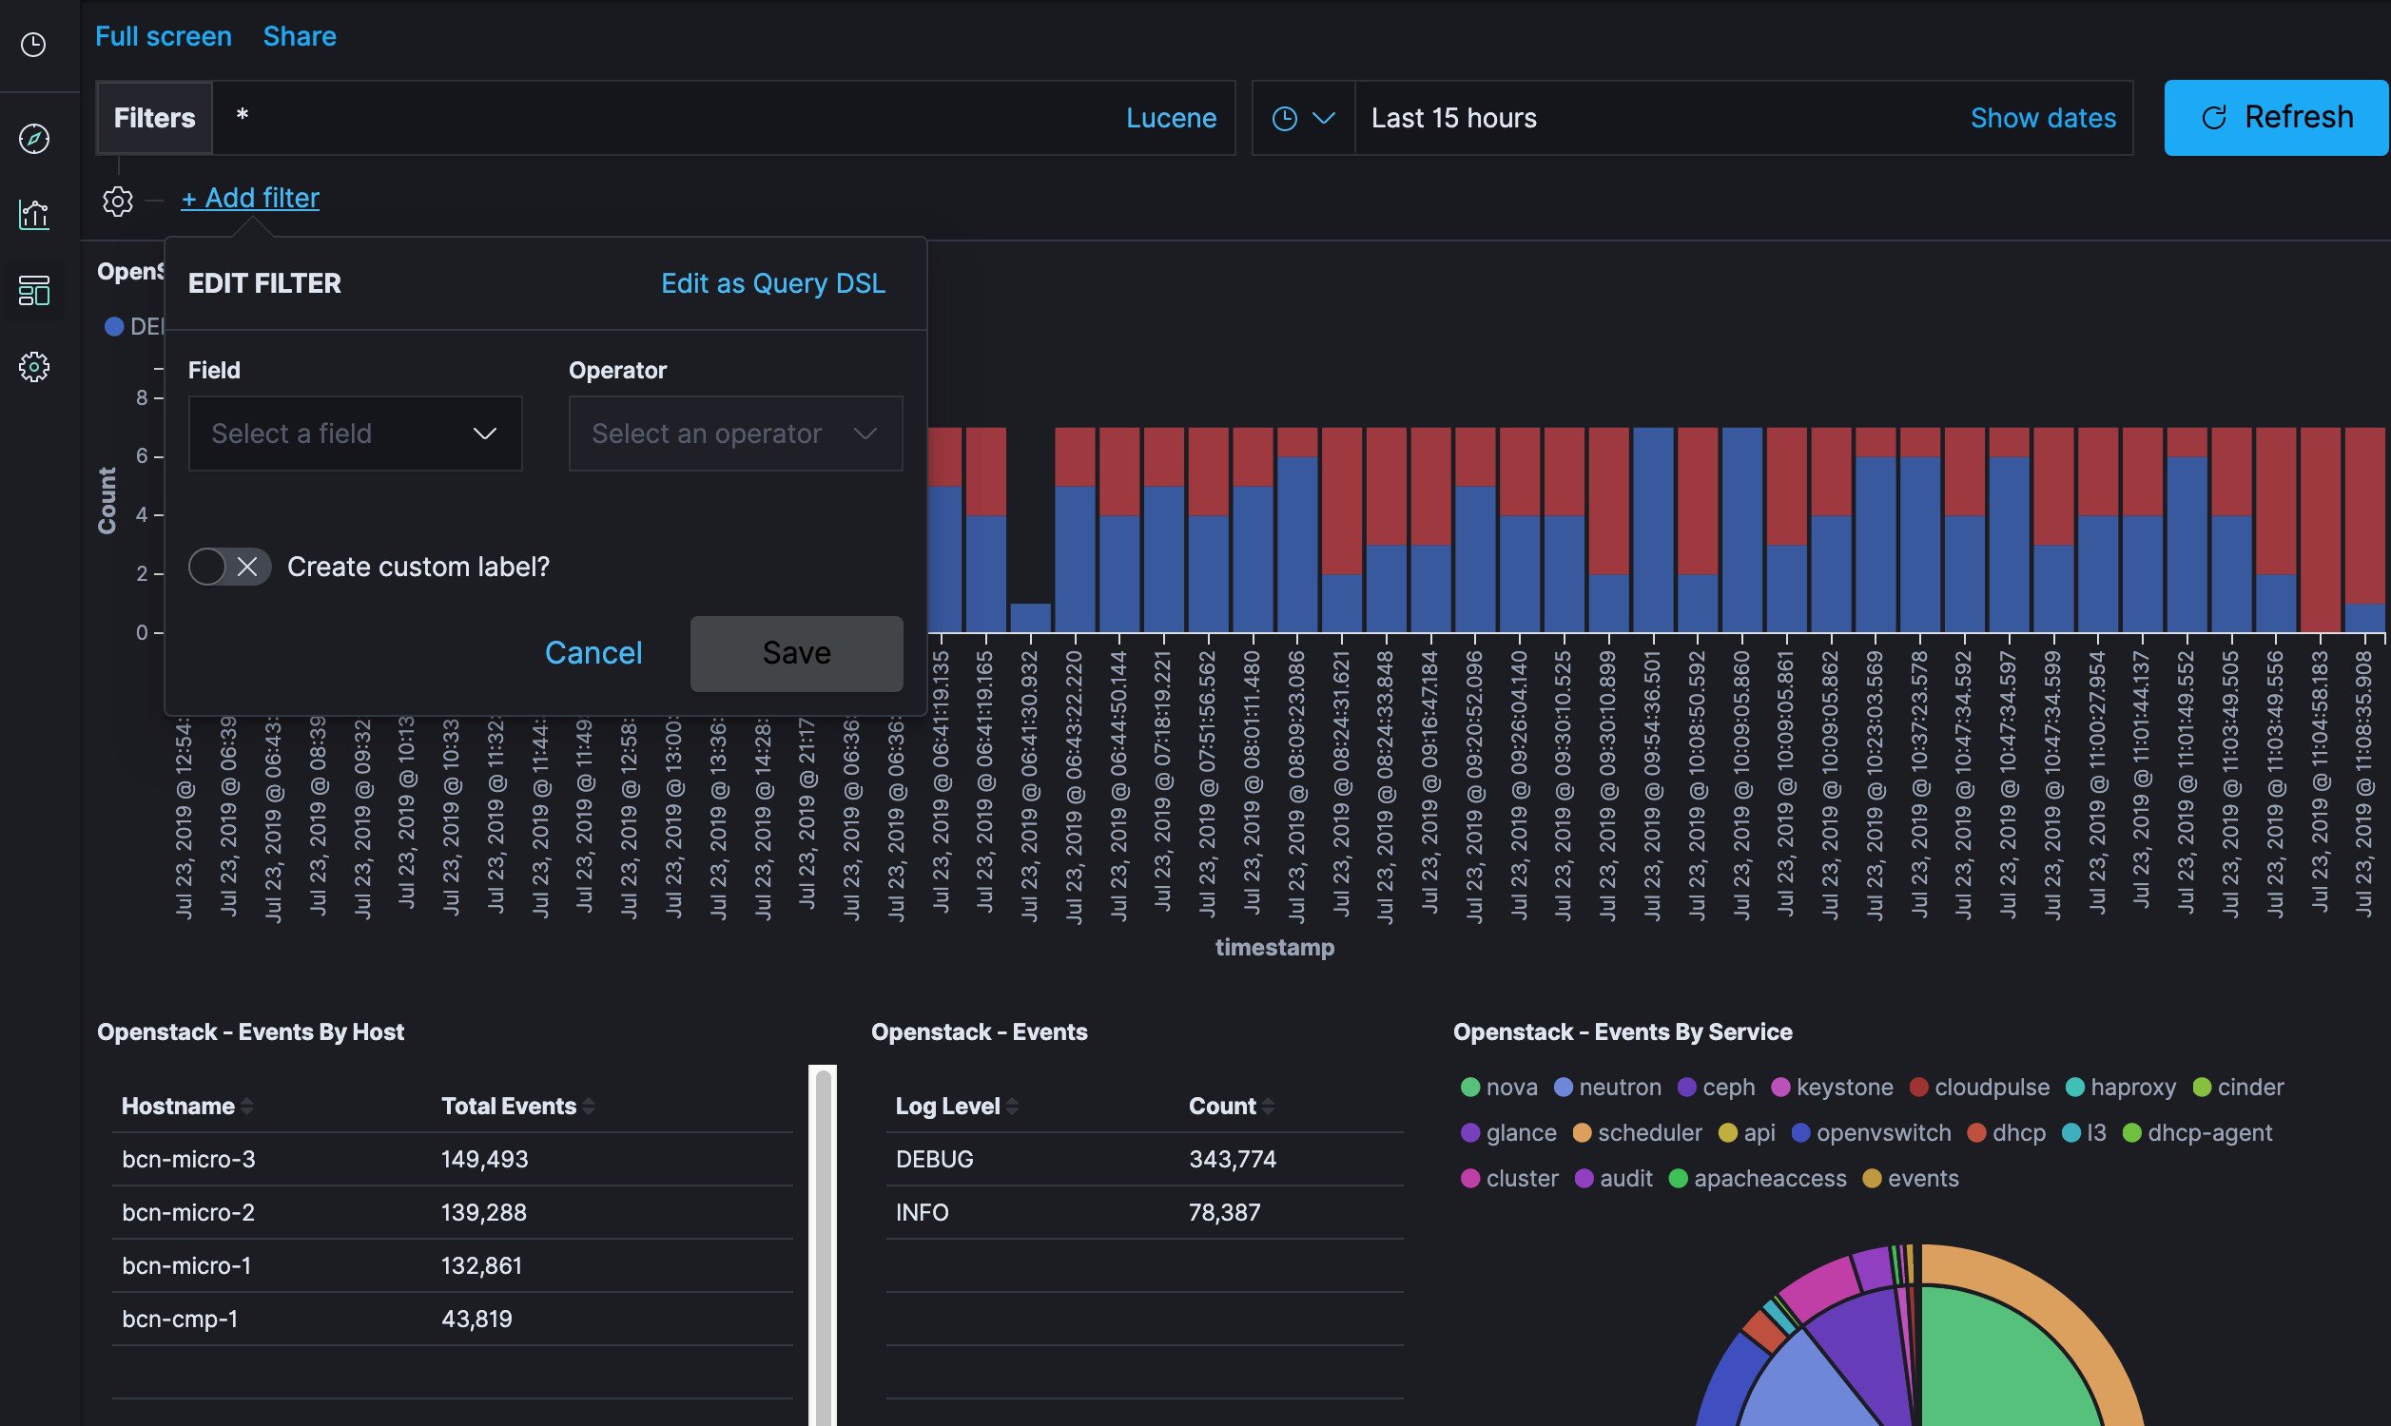
Task: Click + Add filter link
Action: point(250,198)
